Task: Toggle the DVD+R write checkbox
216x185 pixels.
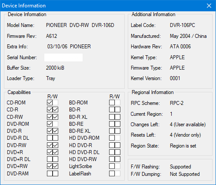Action: pyautogui.click(x=55, y=152)
